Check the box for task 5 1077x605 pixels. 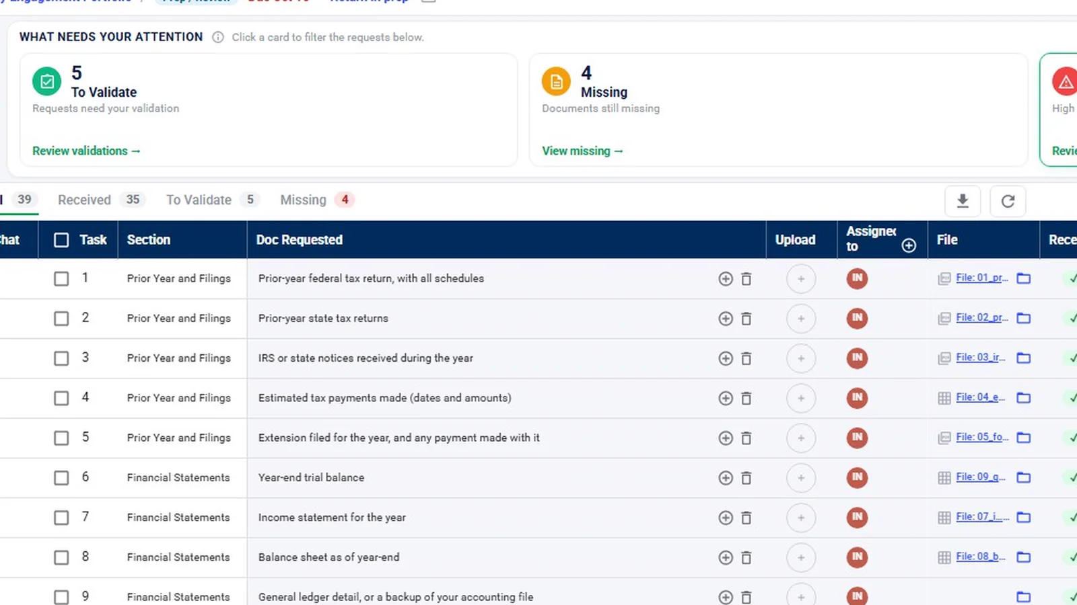point(61,438)
